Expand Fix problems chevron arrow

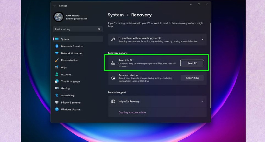coord(202,40)
